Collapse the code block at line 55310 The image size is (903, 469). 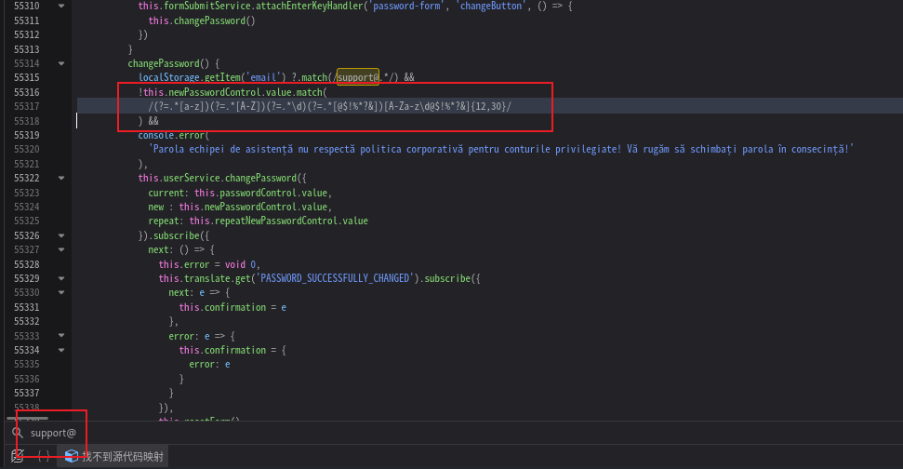tap(61, 6)
